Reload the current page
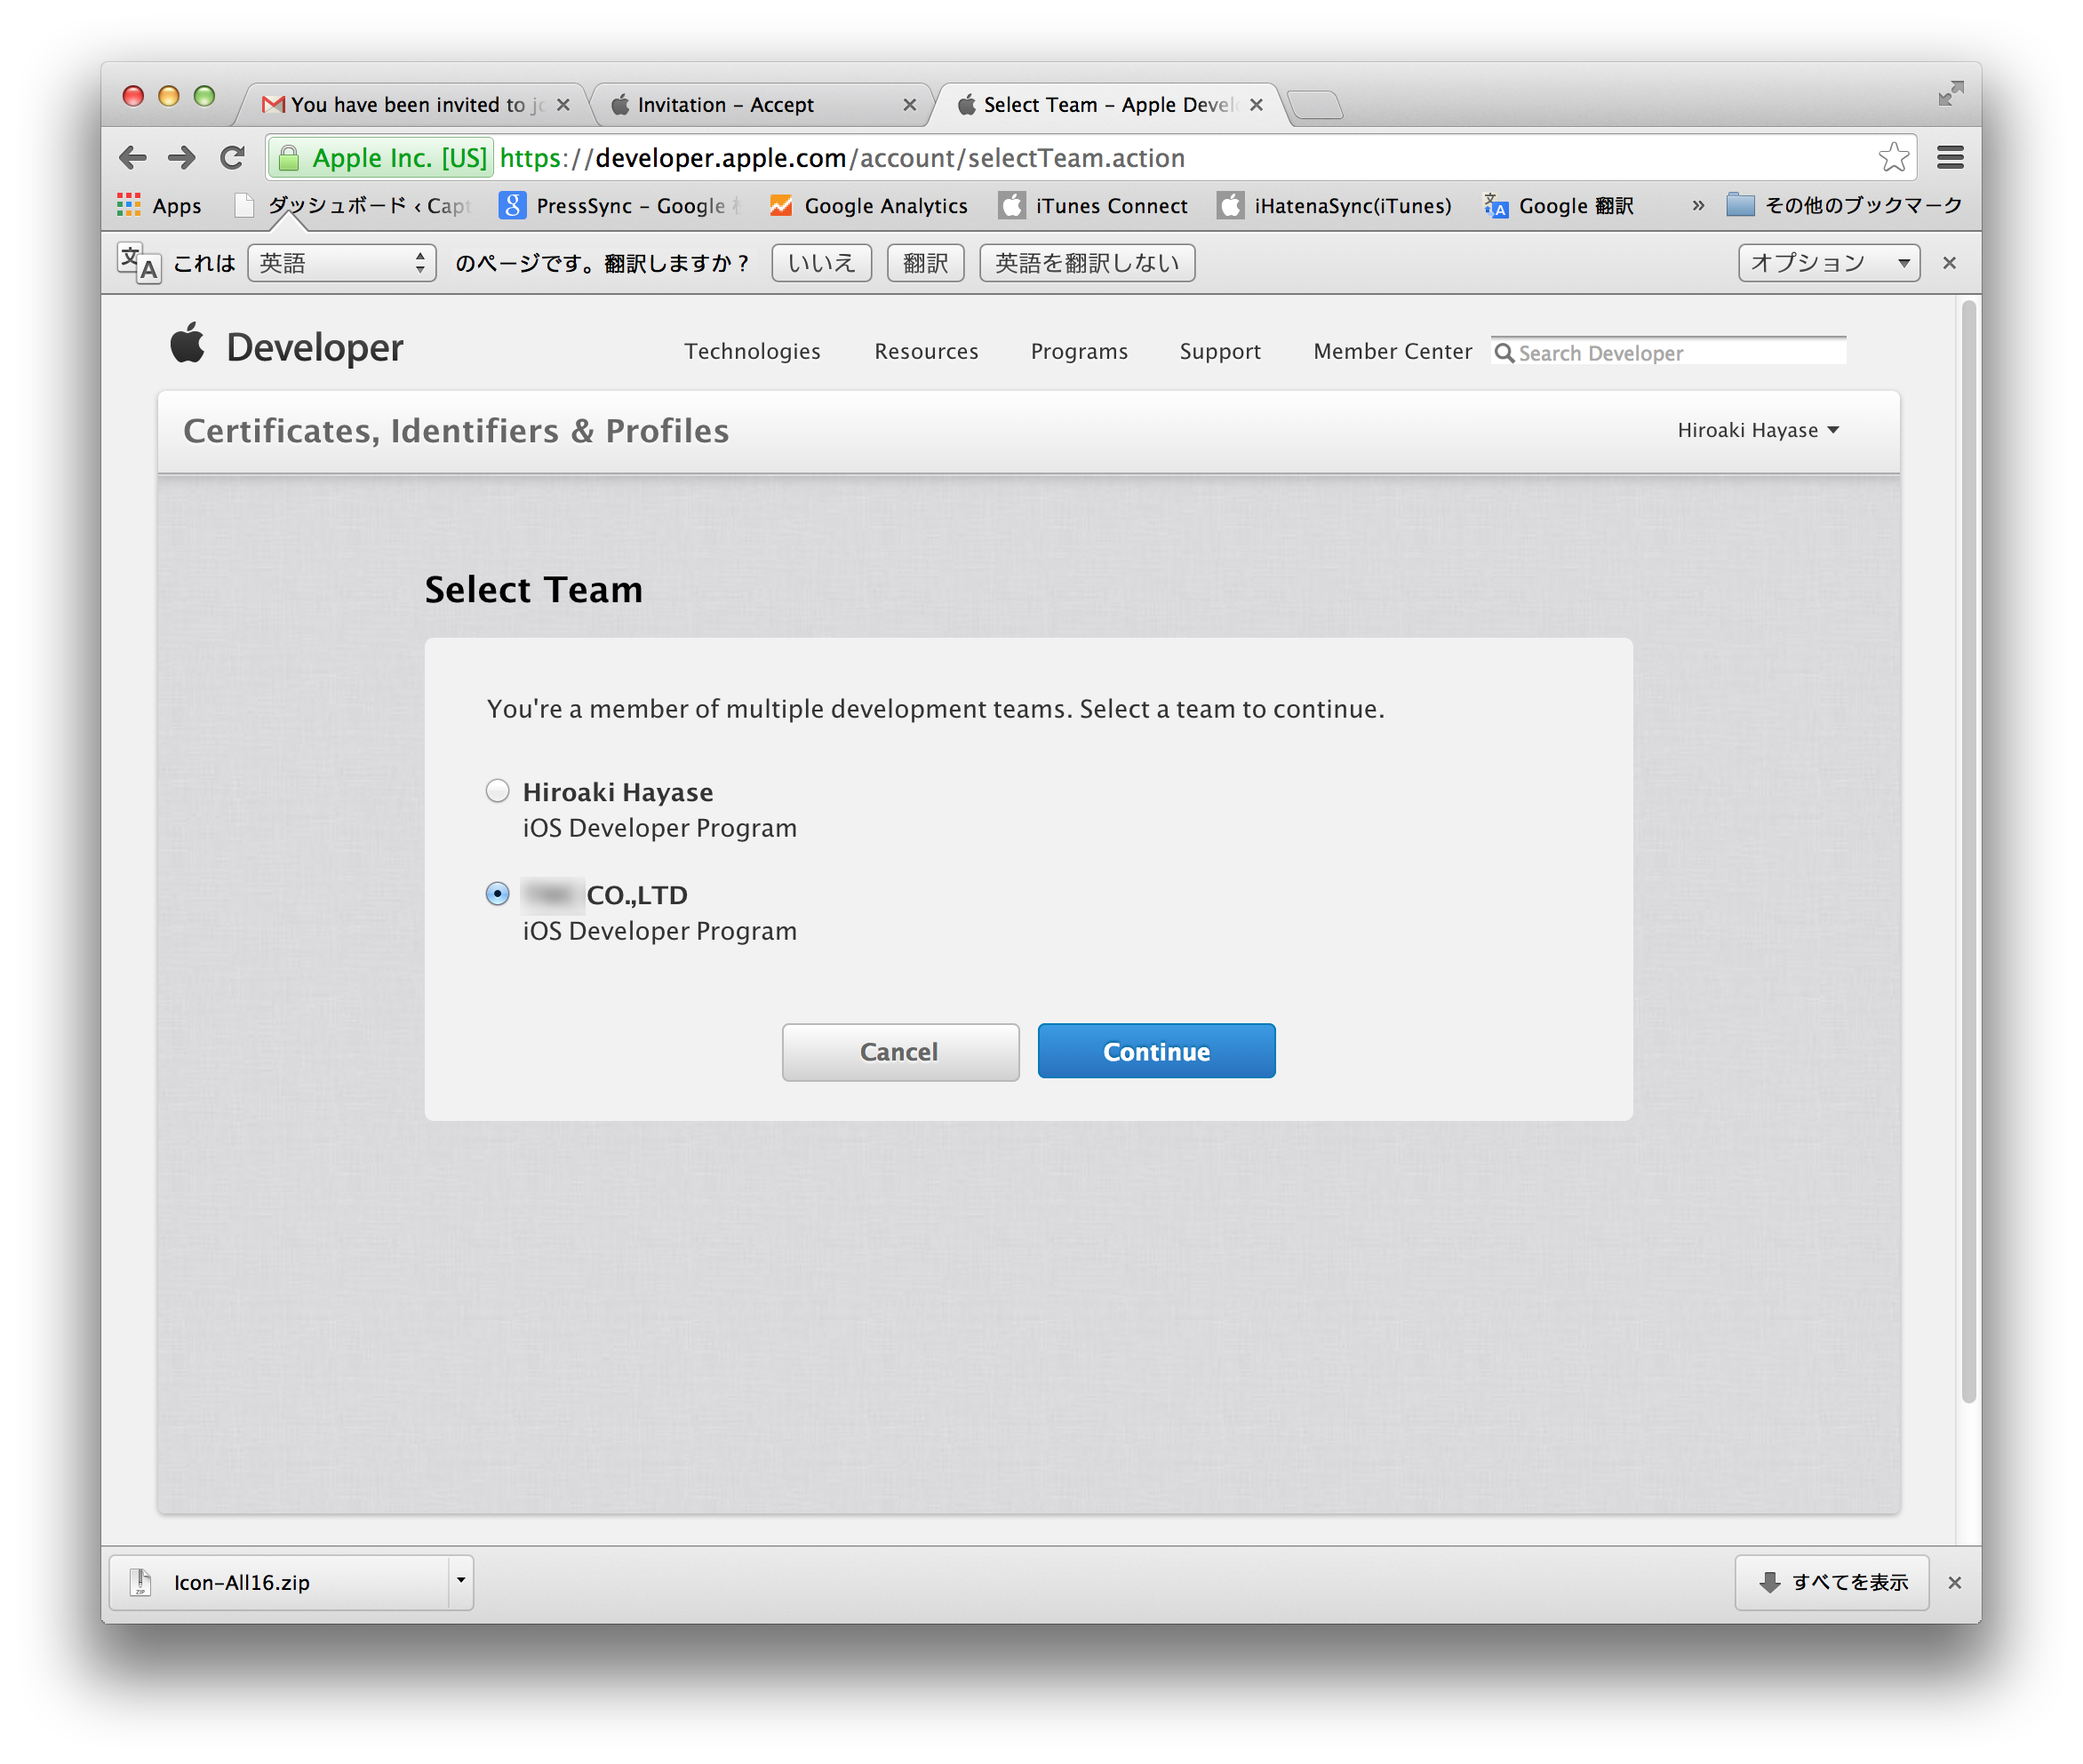2083x1764 pixels. [232, 158]
